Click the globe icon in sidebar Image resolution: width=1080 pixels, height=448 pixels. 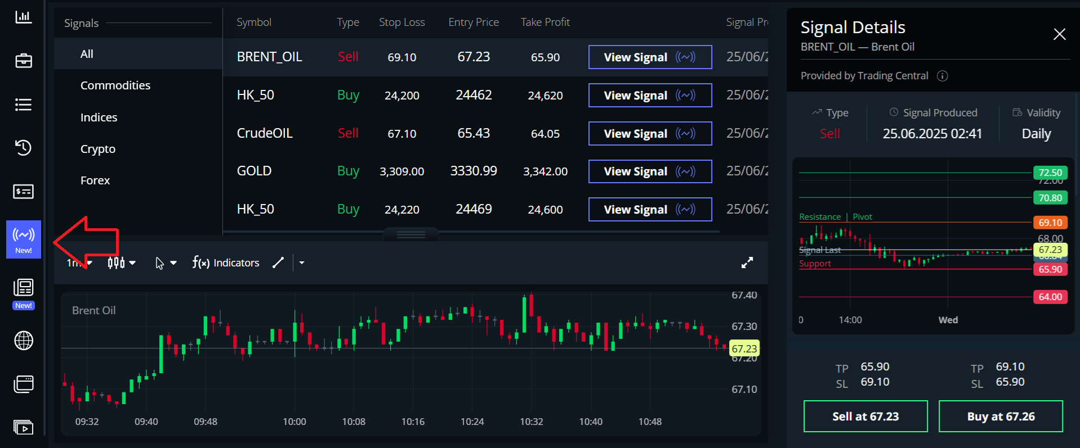[x=23, y=341]
